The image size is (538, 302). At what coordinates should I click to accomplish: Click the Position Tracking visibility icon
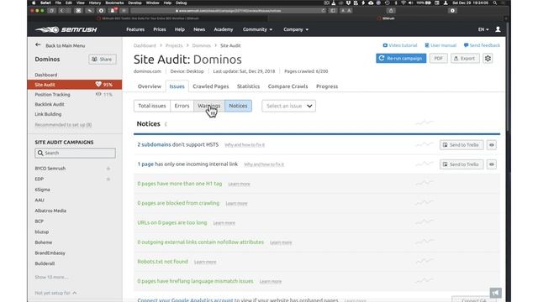(x=98, y=94)
